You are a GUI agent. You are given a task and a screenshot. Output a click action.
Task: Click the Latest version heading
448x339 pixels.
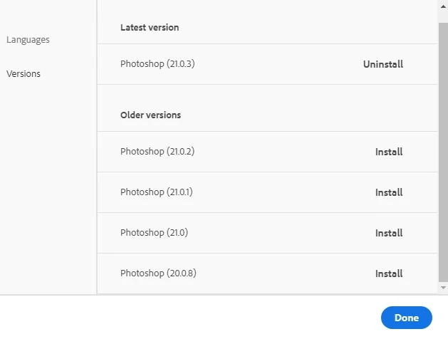pos(150,28)
